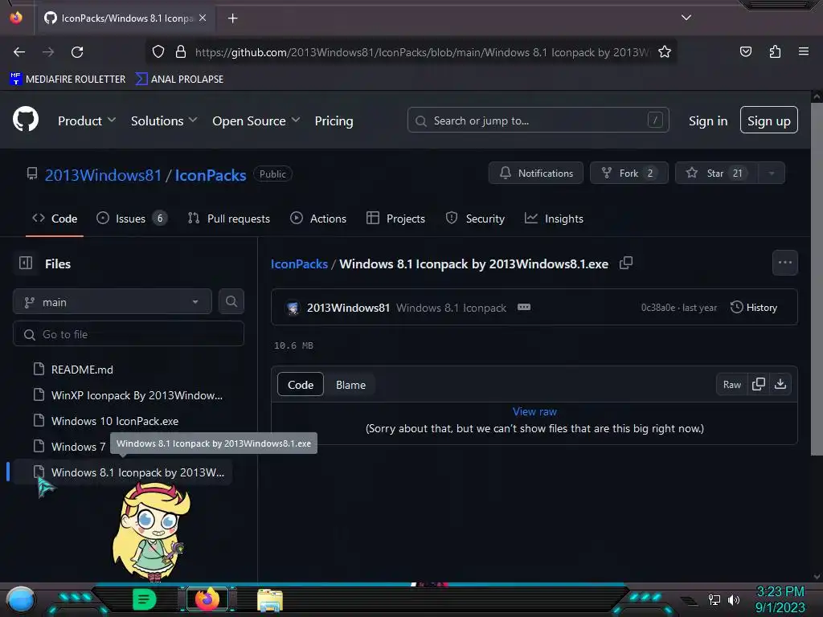
Task: Focus the Search or jump to field
Action: tap(538, 121)
